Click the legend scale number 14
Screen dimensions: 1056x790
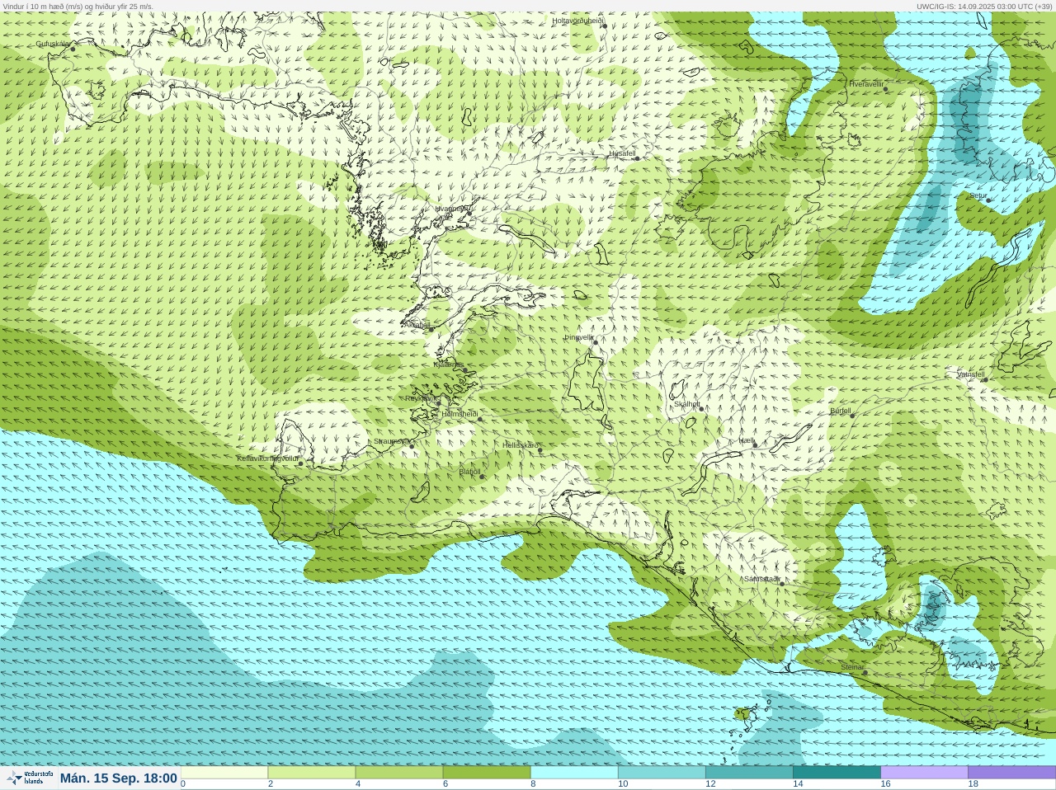(798, 784)
